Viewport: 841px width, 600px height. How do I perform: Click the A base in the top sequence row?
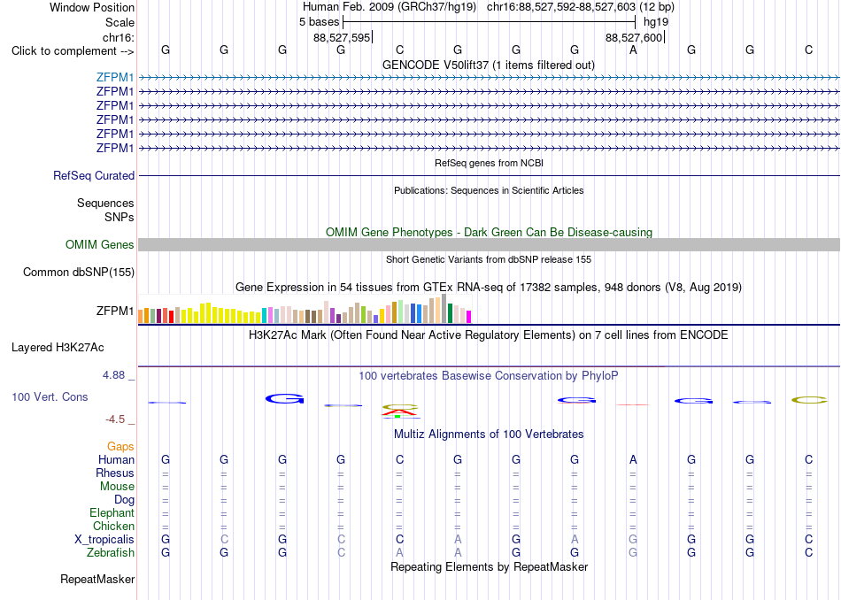633,50
